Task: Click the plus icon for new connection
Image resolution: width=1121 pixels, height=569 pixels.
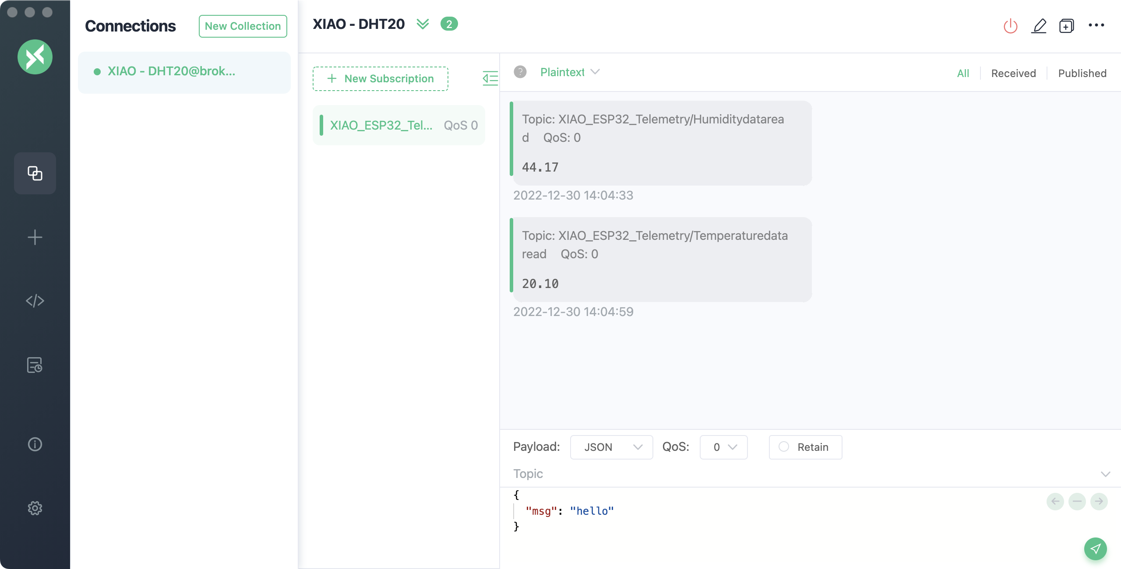Action: [35, 237]
